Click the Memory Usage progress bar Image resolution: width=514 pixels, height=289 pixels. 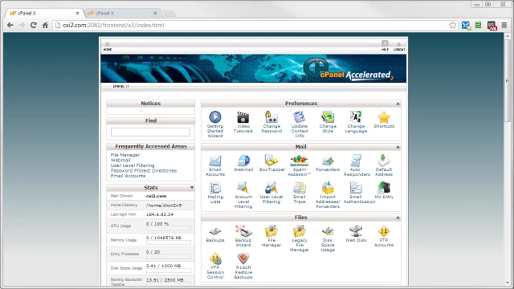coord(169,243)
